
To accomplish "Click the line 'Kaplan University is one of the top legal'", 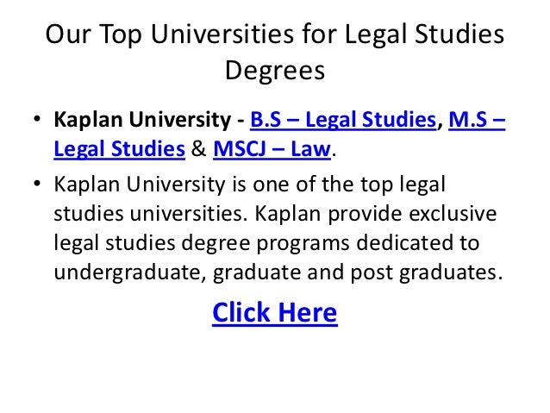I will coord(249,184).
